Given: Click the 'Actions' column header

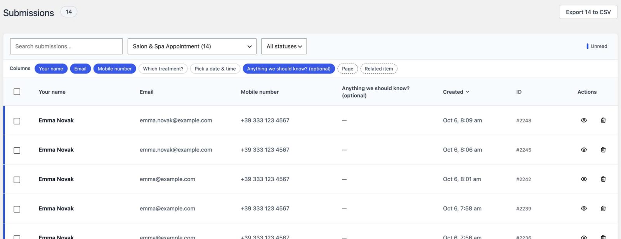Looking at the screenshot, I should tap(587, 92).
